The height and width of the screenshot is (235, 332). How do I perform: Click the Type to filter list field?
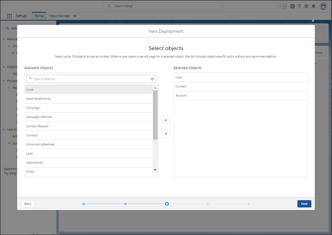click(x=91, y=79)
